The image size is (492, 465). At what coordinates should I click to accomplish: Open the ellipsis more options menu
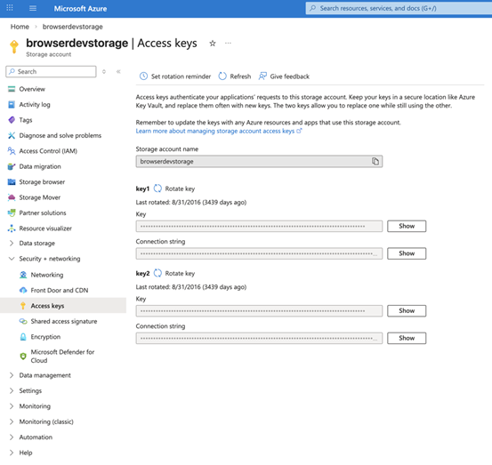coord(228,43)
